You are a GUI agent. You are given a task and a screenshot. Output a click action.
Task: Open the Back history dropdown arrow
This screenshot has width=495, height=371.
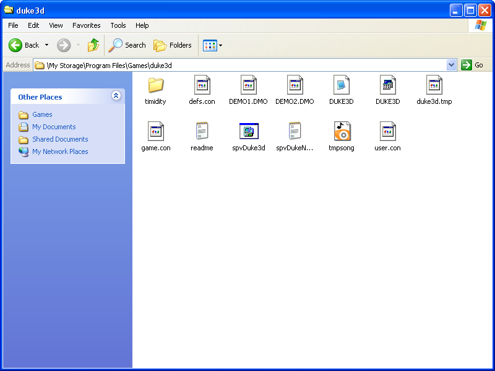47,45
